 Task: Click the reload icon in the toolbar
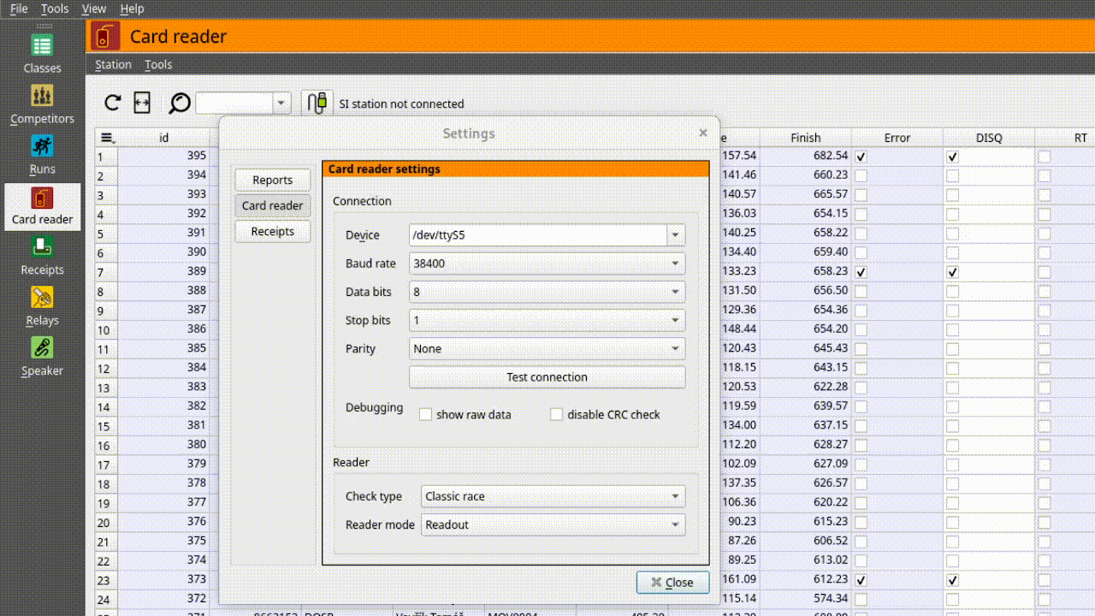112,104
